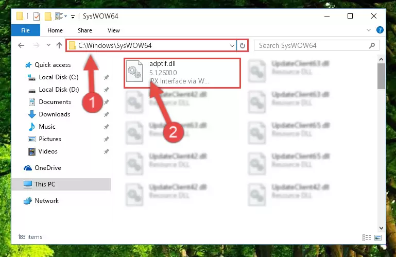The height and width of the screenshot is (257, 396).
Task: Expand the ribbon with the chevron
Action: 369,30
